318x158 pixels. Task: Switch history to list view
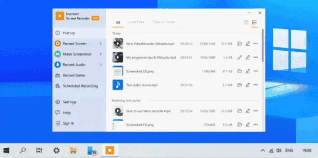tap(254, 22)
